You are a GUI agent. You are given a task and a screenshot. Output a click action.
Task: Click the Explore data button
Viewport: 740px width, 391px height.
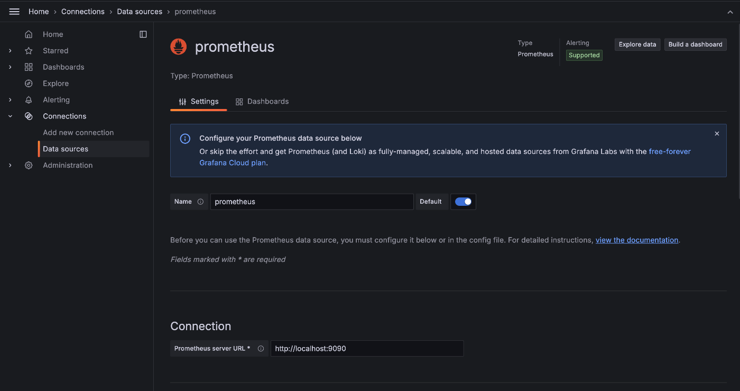point(637,44)
